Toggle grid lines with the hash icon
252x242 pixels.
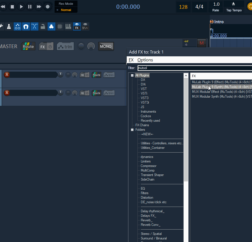pyautogui.click(x=60, y=27)
